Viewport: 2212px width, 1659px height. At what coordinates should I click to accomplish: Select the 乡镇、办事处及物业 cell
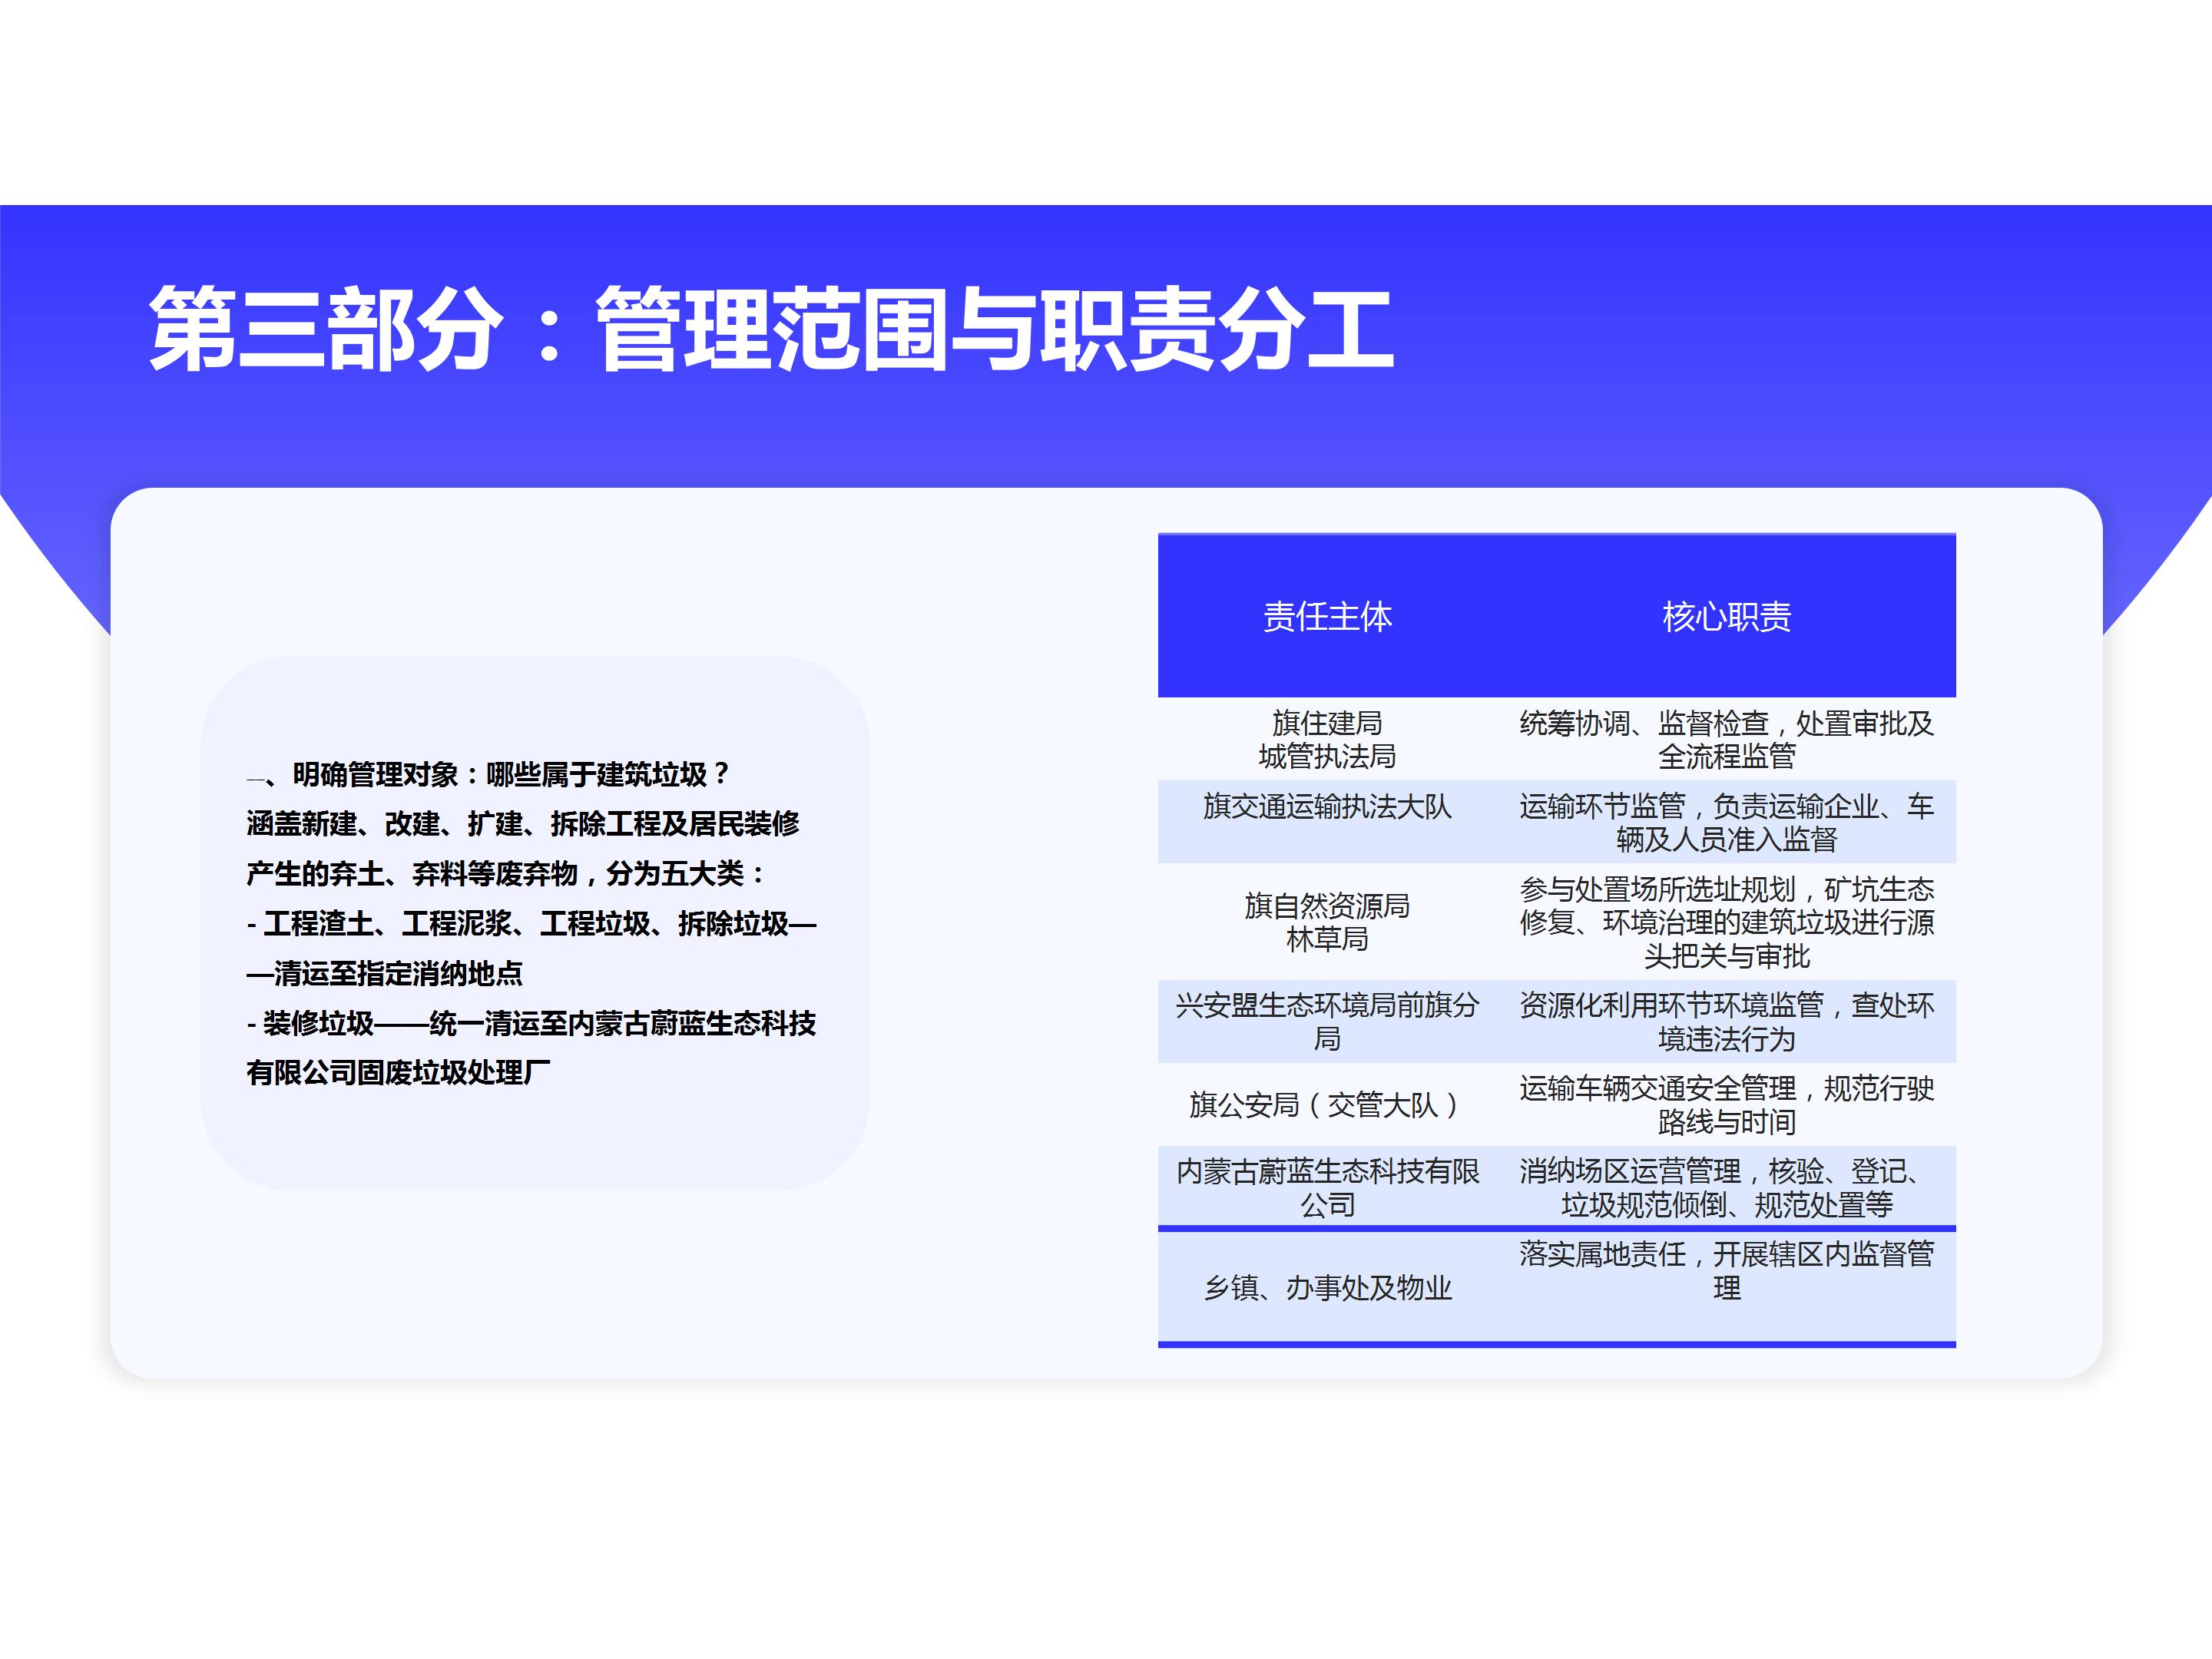point(1326,1287)
